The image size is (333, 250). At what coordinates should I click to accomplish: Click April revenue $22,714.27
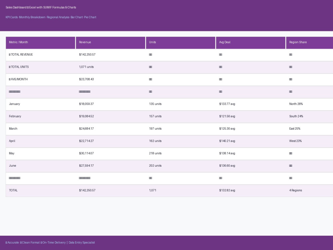point(111,141)
